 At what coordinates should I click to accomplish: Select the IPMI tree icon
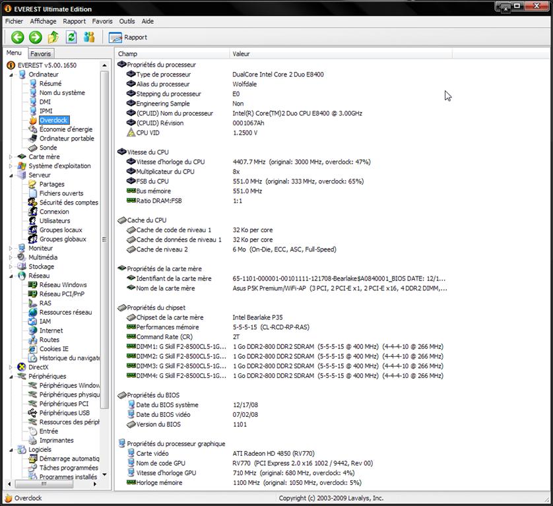tap(33, 111)
